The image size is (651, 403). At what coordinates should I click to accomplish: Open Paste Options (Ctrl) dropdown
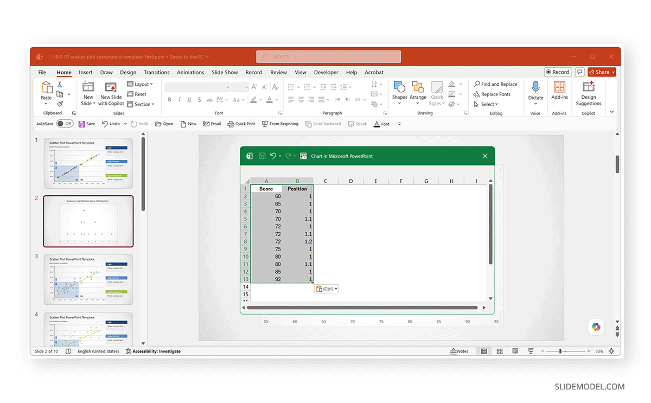click(326, 289)
